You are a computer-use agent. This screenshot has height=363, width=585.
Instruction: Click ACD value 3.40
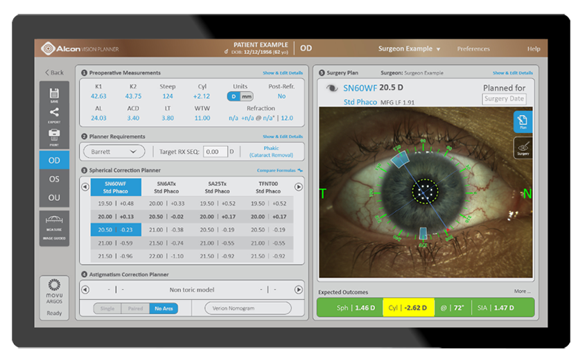click(133, 118)
